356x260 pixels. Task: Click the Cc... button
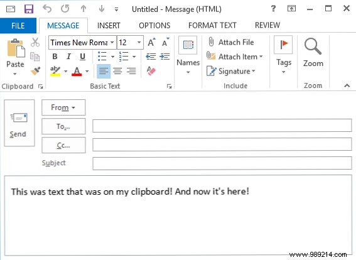point(63,145)
